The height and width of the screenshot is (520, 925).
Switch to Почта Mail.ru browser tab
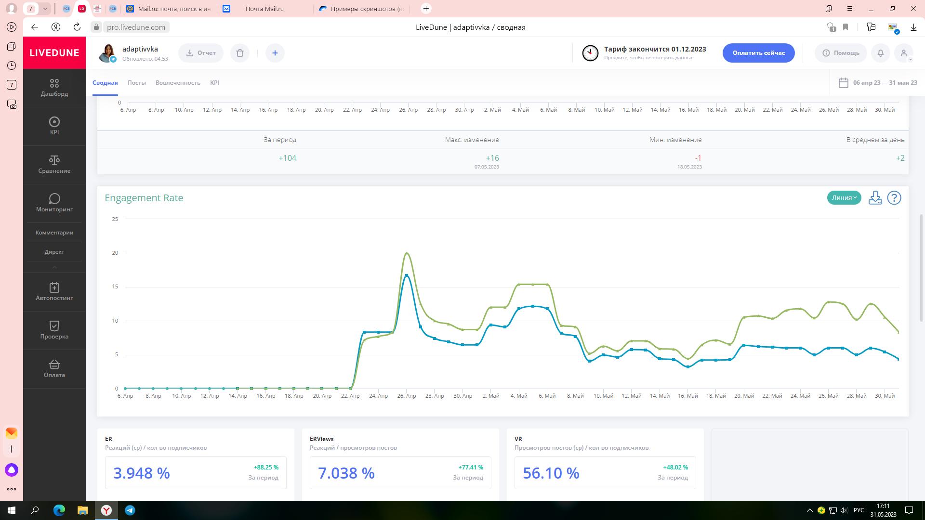click(x=264, y=9)
